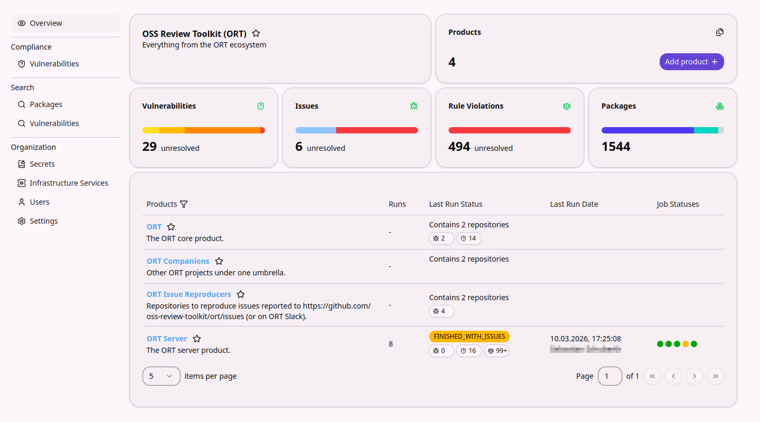Click the boxes icon in Packages card

[x=720, y=106]
